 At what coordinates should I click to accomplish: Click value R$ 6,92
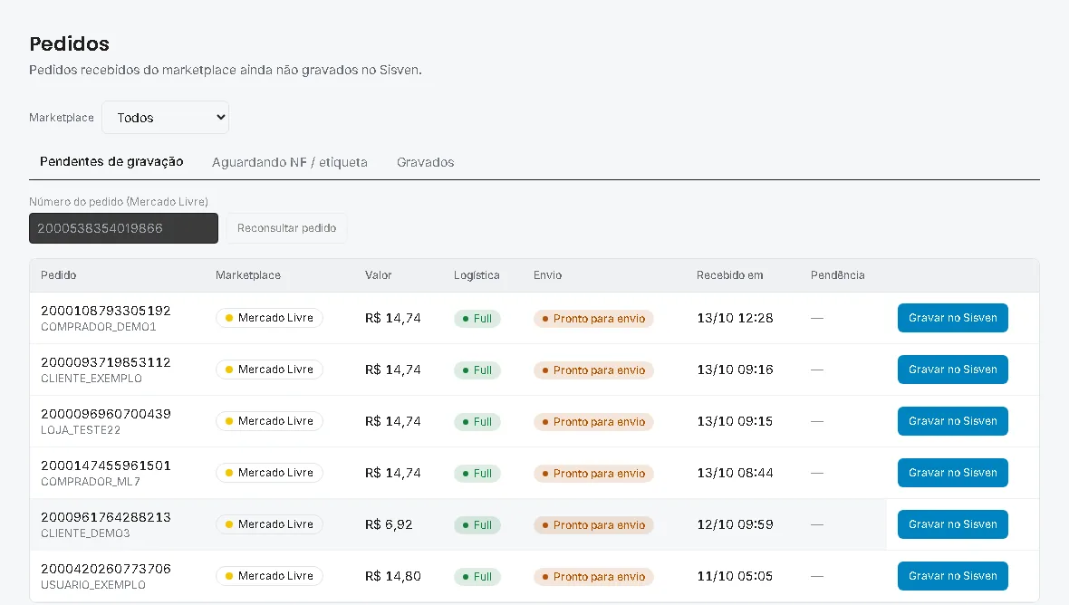tap(389, 524)
